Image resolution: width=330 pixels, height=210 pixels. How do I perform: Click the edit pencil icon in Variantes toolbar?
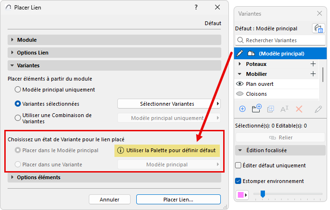[318, 109]
